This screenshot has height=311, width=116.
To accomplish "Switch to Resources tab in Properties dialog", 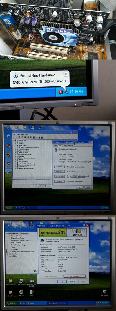I will coord(70,145).
